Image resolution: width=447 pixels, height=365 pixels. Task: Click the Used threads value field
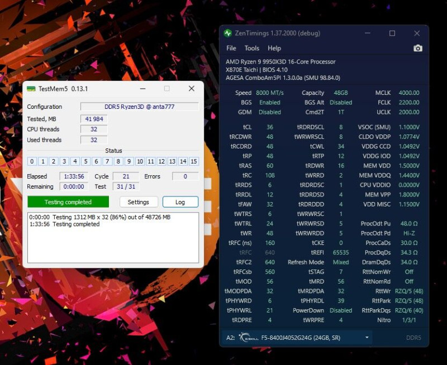pyautogui.click(x=94, y=140)
